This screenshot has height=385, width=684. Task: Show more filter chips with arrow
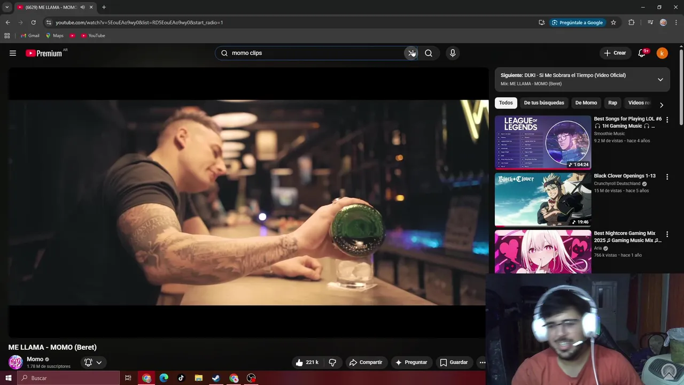(662, 105)
